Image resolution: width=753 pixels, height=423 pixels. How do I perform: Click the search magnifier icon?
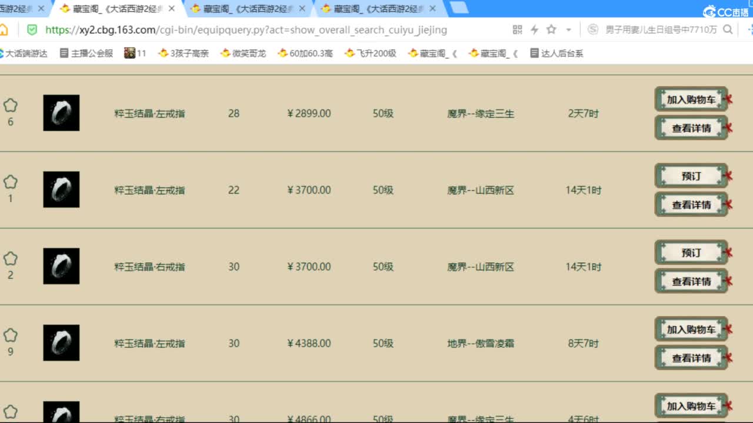coord(728,29)
